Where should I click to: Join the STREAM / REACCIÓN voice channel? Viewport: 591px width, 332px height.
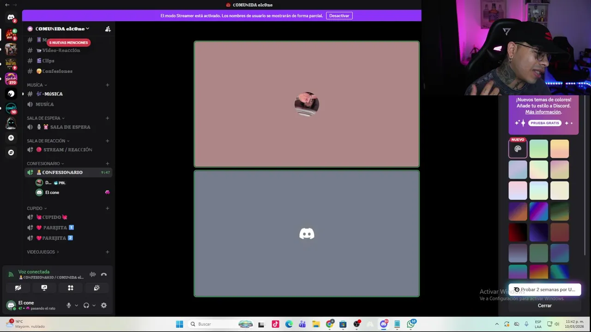click(x=68, y=150)
